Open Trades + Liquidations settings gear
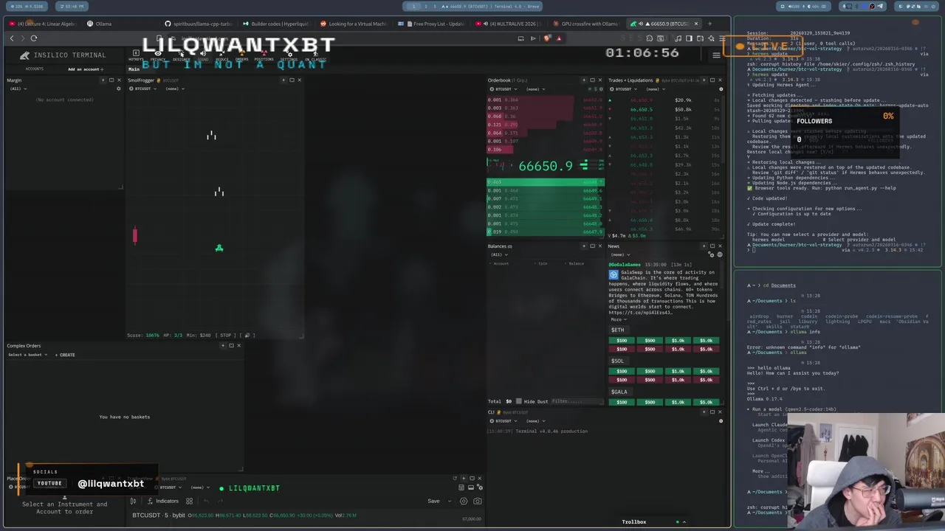This screenshot has width=945, height=531. click(x=721, y=89)
